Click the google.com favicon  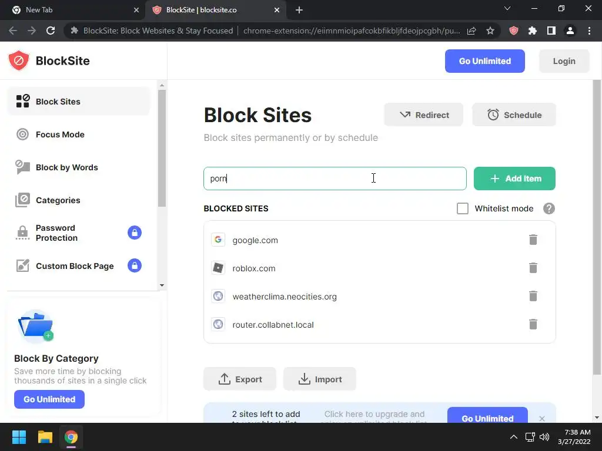click(x=218, y=240)
